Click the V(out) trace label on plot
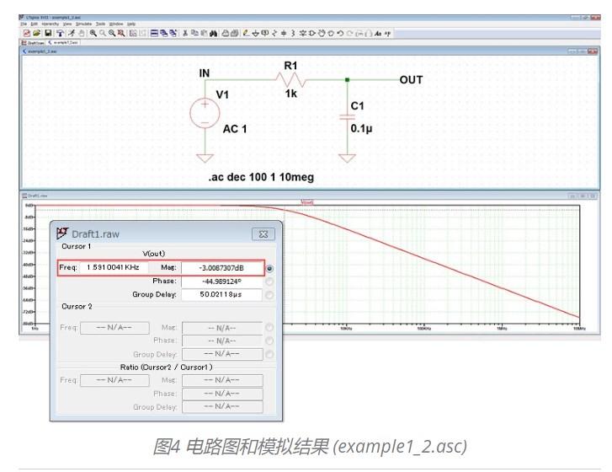The width and height of the screenshot is (612, 472). coord(307,202)
